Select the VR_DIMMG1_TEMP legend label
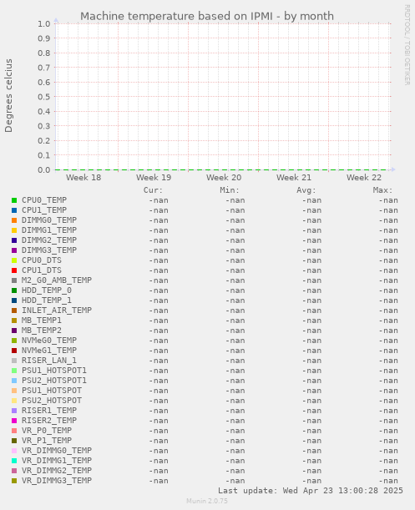This screenshot has width=415, height=510. click(x=57, y=461)
